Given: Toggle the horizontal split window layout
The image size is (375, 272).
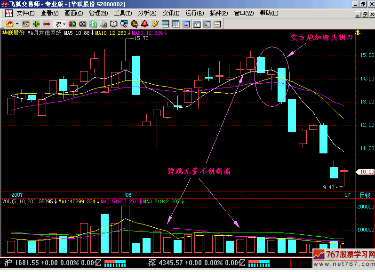Looking at the screenshot, I should tap(166, 24).
